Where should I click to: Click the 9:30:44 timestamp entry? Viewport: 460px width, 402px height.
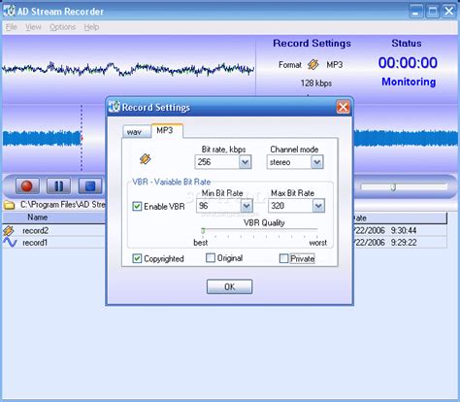[404, 230]
